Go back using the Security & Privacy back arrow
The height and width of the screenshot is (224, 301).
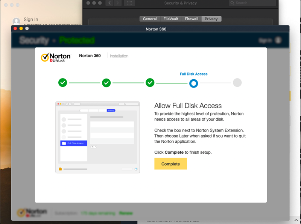click(x=109, y=3)
